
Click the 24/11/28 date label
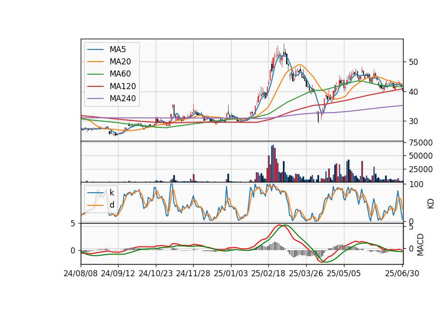193,274
